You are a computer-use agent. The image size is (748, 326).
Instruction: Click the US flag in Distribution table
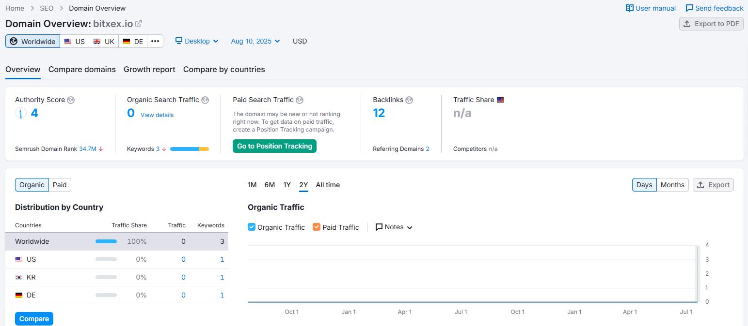[x=19, y=259]
